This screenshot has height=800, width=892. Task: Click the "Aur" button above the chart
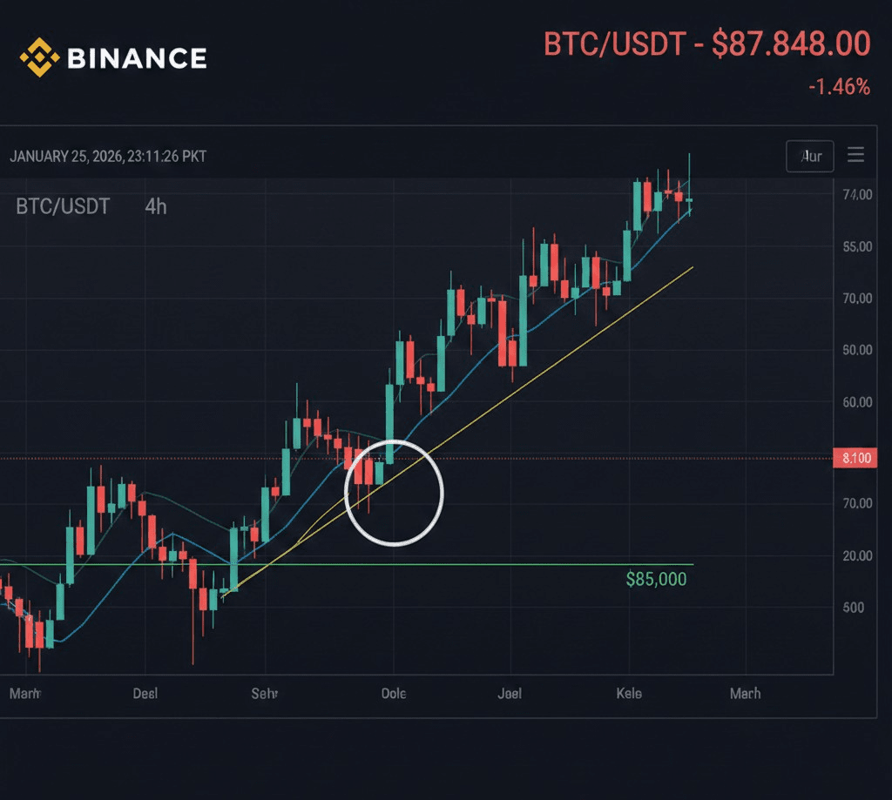pos(810,156)
